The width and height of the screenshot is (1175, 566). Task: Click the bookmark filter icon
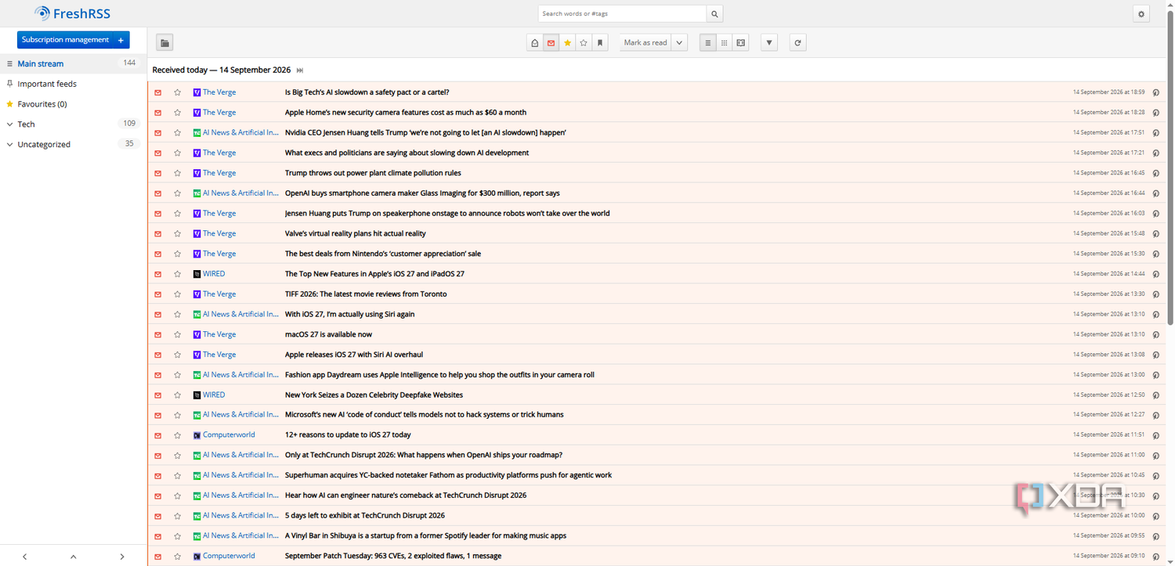click(600, 43)
